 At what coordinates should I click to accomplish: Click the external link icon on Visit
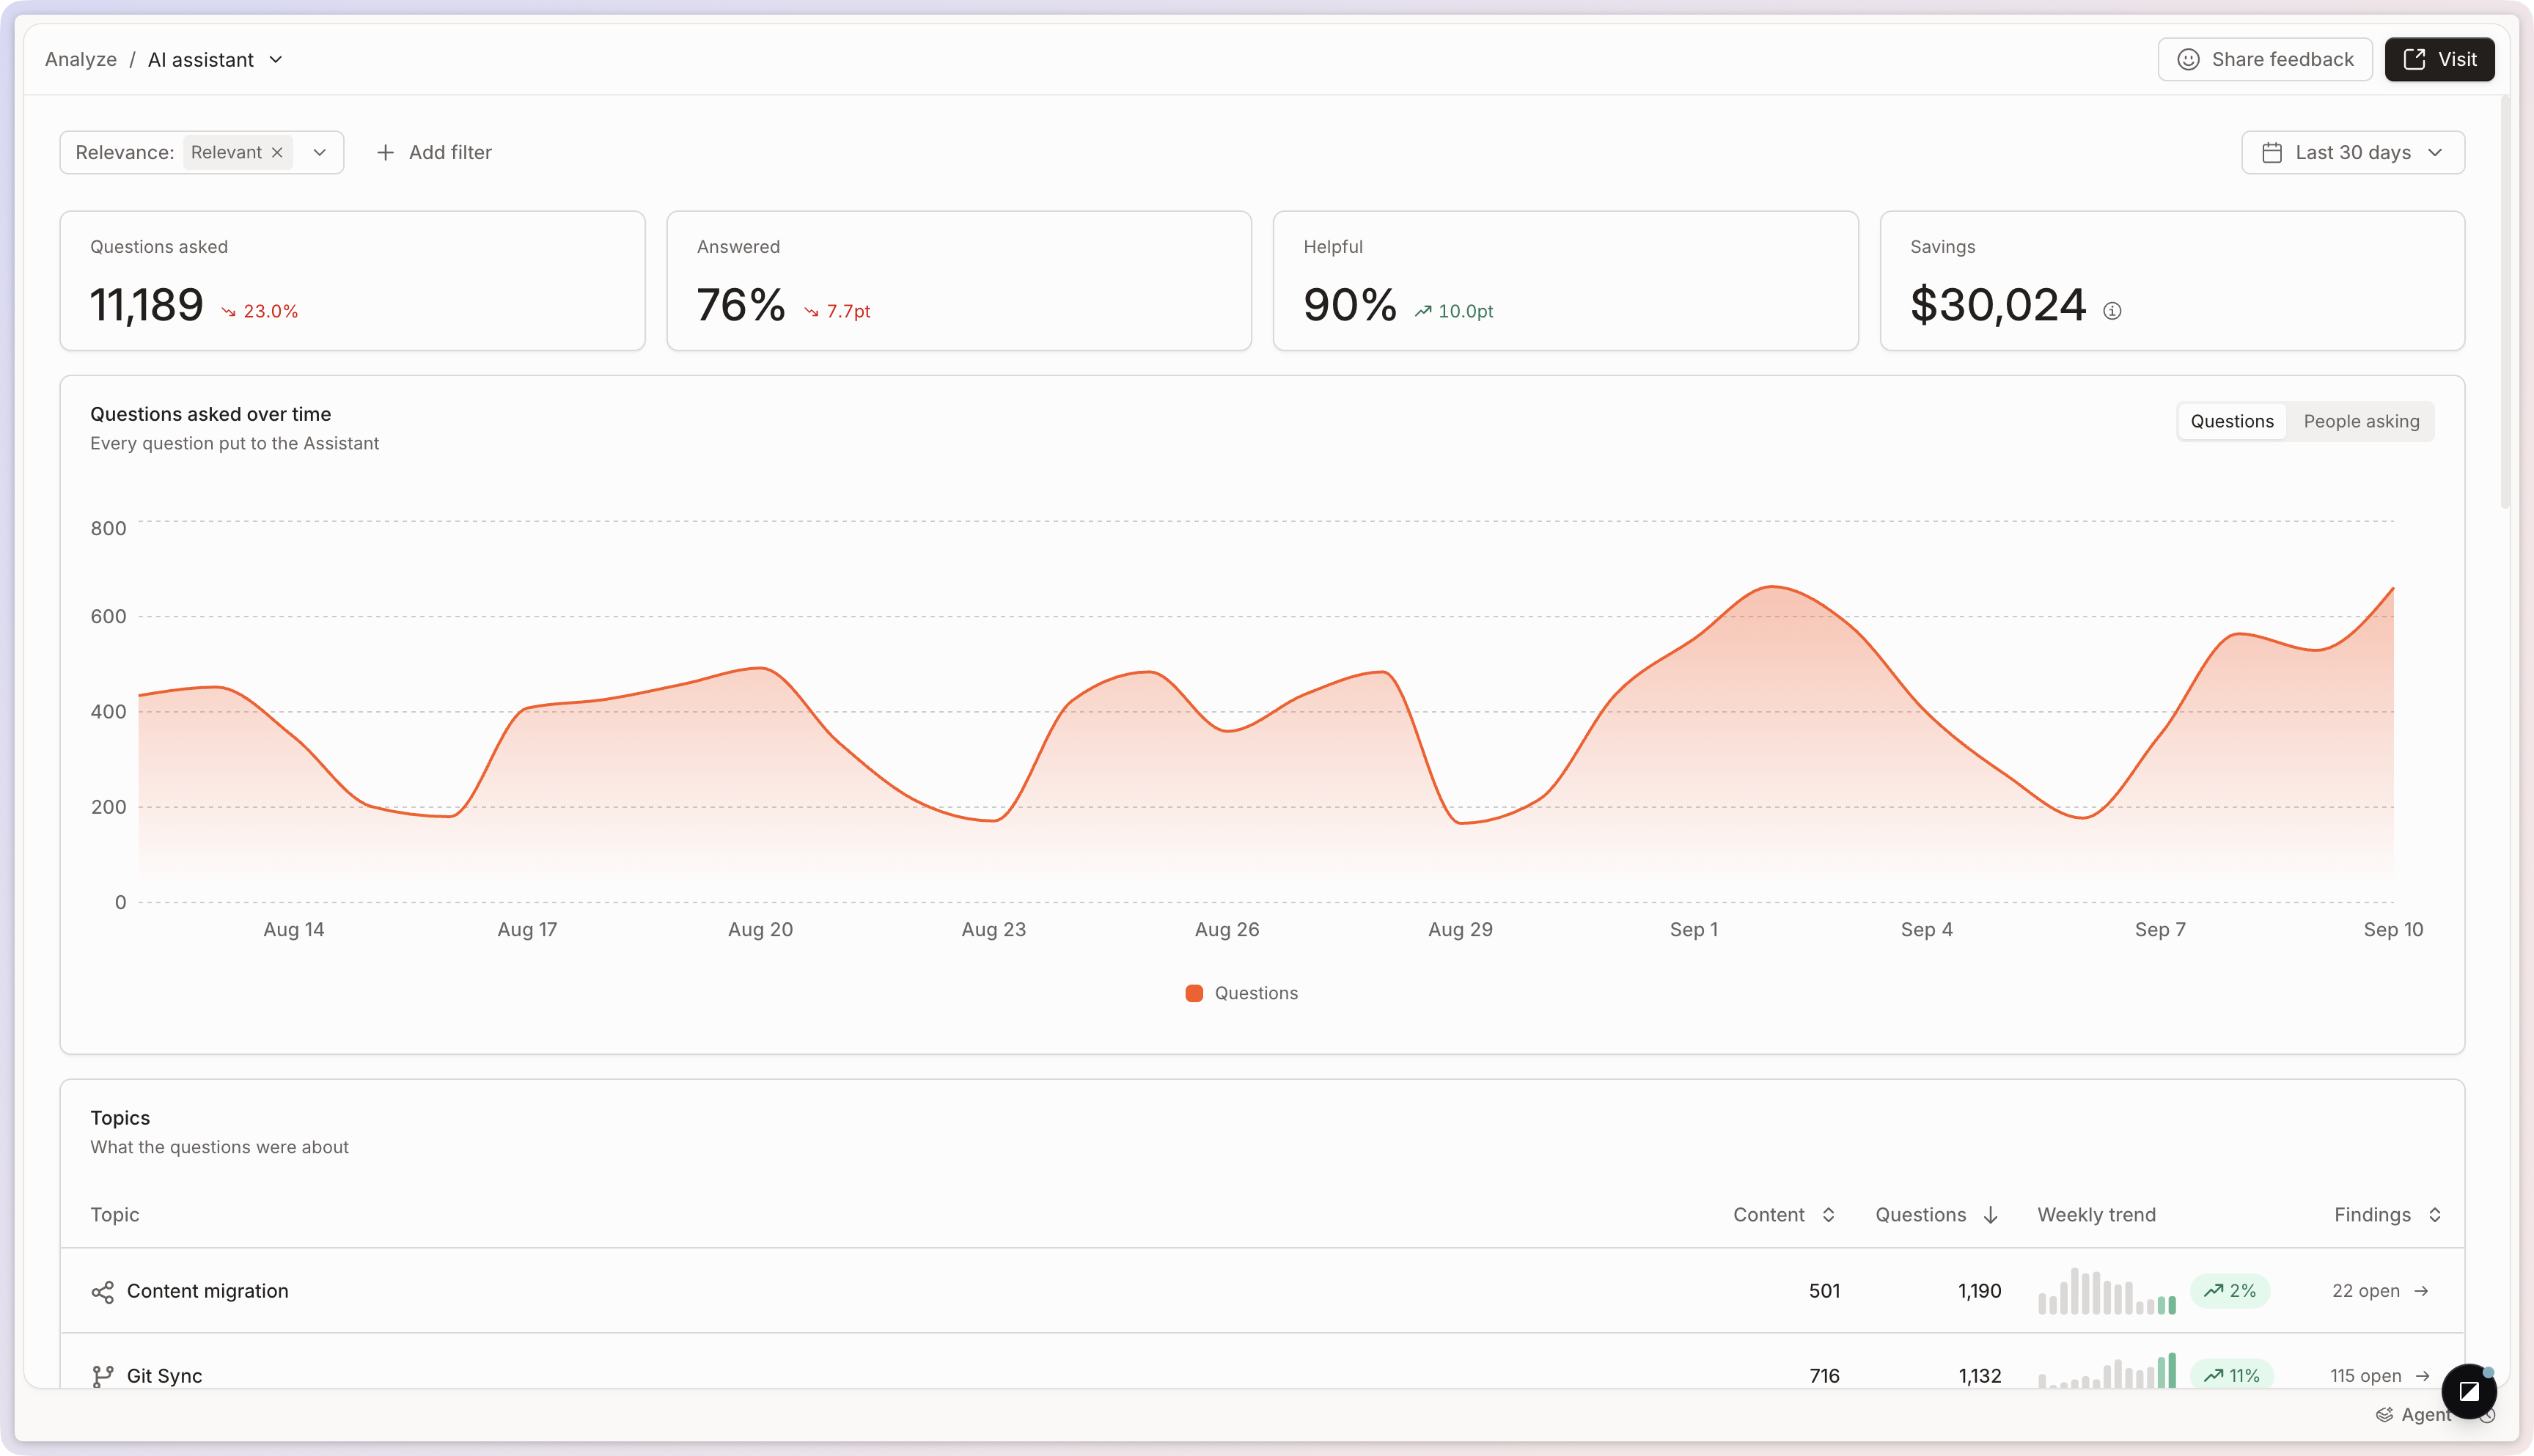(x=2414, y=60)
